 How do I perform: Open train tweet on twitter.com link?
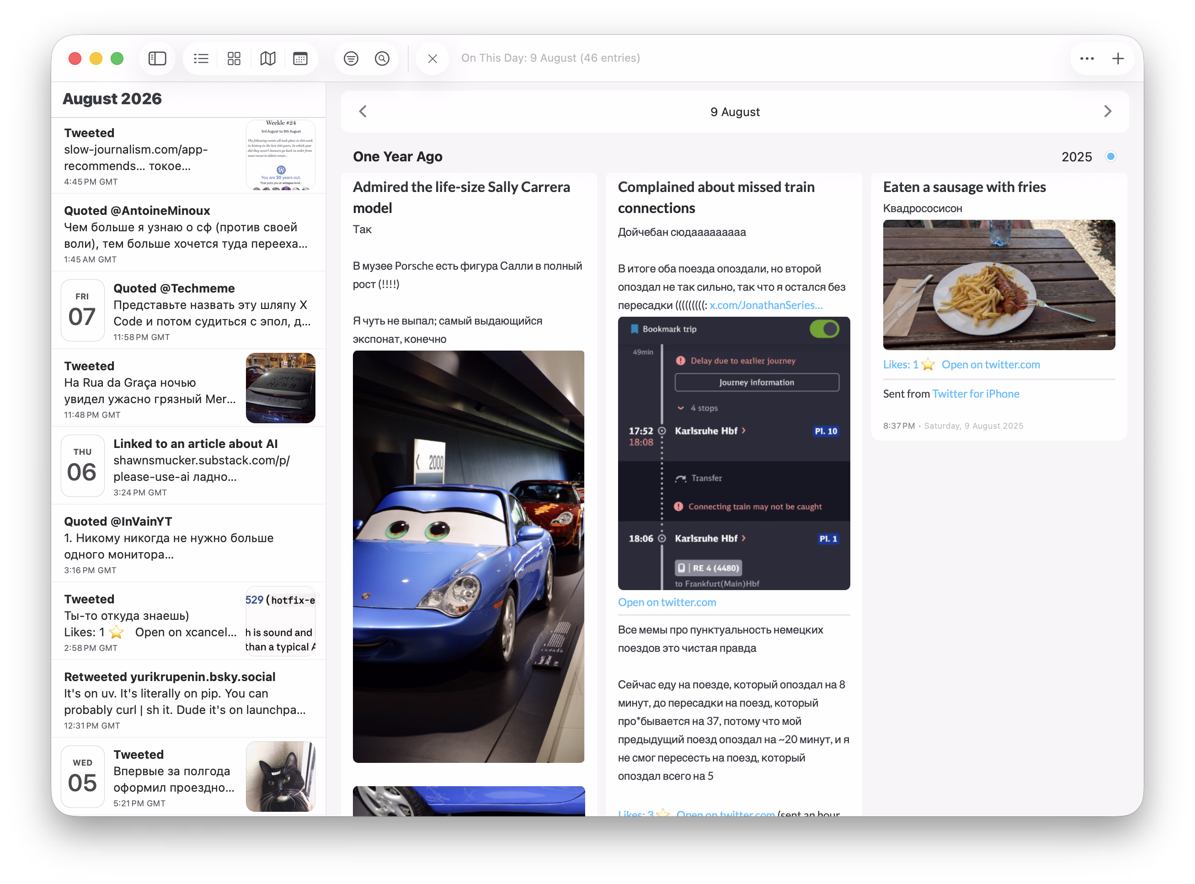click(x=667, y=602)
